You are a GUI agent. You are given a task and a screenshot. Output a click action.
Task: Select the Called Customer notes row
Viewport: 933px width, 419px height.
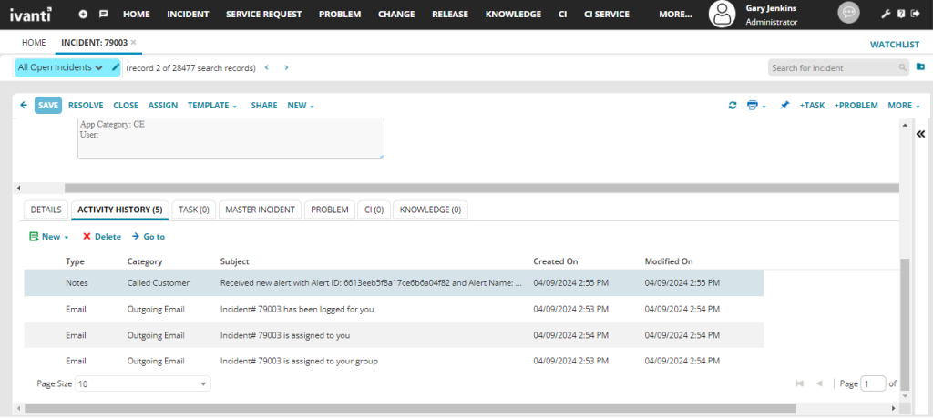click(x=394, y=282)
